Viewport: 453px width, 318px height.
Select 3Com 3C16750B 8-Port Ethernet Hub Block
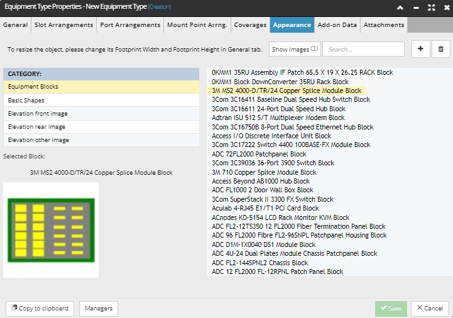click(292, 127)
